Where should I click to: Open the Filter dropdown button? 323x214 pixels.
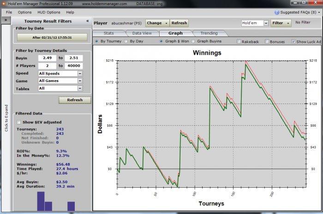(x=281, y=23)
